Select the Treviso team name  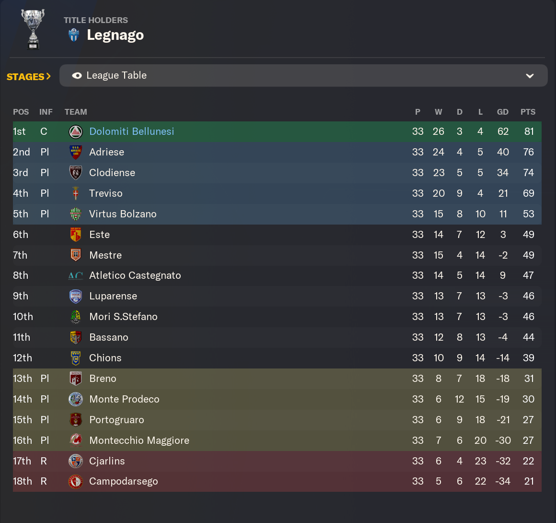105,193
